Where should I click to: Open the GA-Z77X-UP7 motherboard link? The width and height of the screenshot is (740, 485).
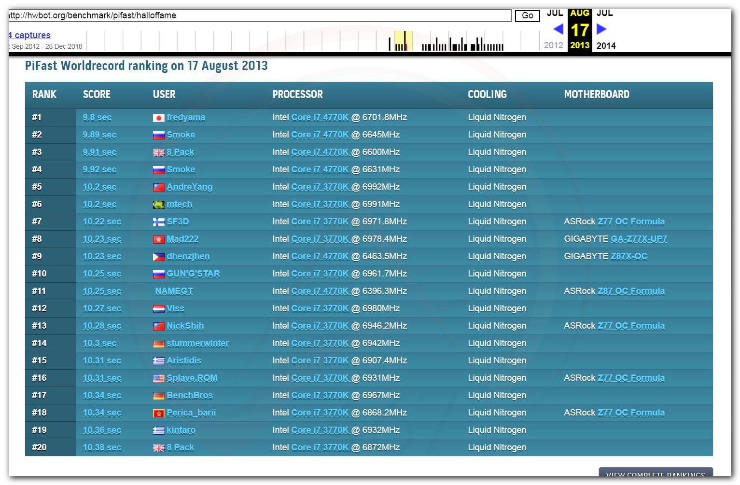pos(639,239)
